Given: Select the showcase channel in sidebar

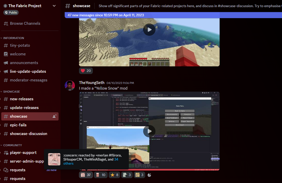Looking at the screenshot, I should pyautogui.click(x=30, y=116).
